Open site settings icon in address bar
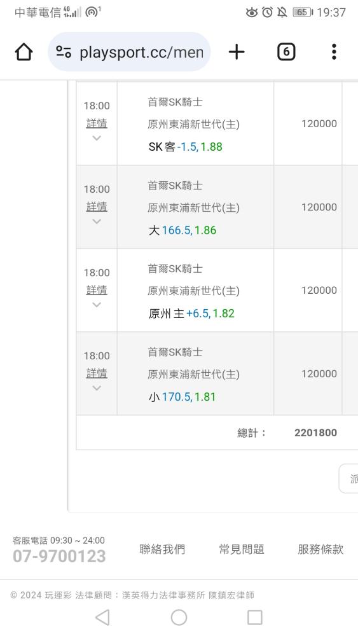Image resolution: width=358 pixels, height=636 pixels. 64,52
